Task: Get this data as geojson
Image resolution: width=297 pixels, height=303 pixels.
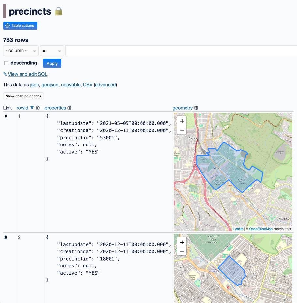Action: coord(50,85)
